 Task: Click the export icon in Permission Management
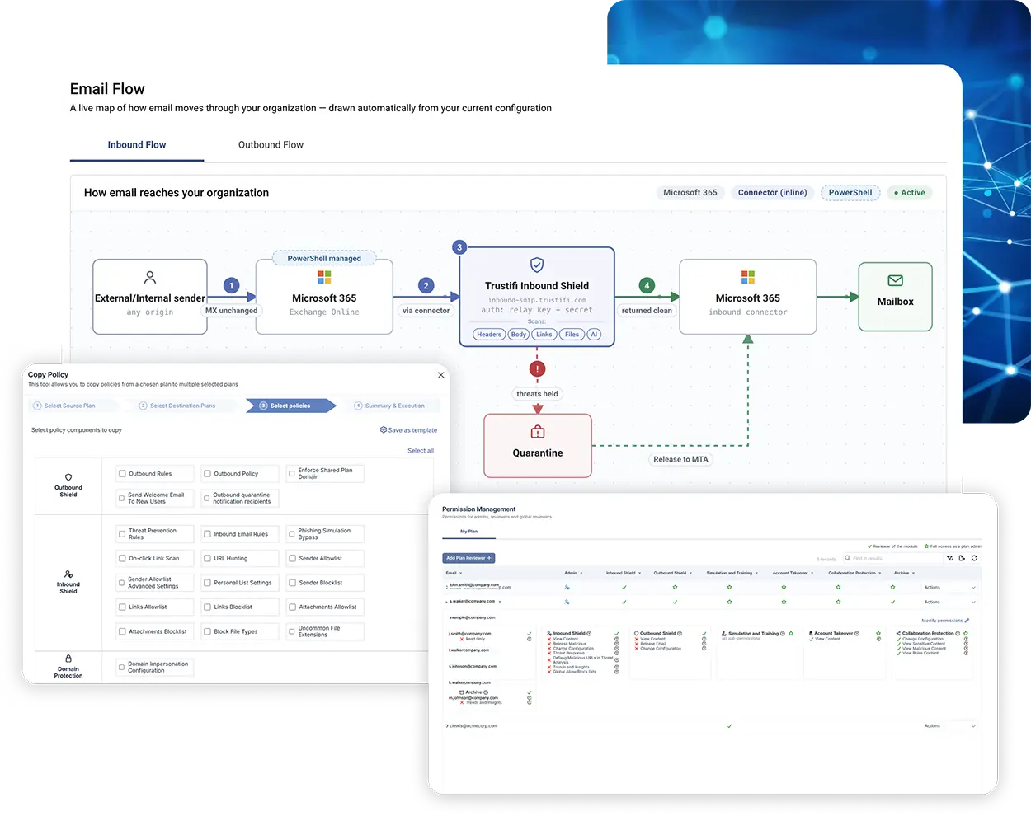coord(962,558)
